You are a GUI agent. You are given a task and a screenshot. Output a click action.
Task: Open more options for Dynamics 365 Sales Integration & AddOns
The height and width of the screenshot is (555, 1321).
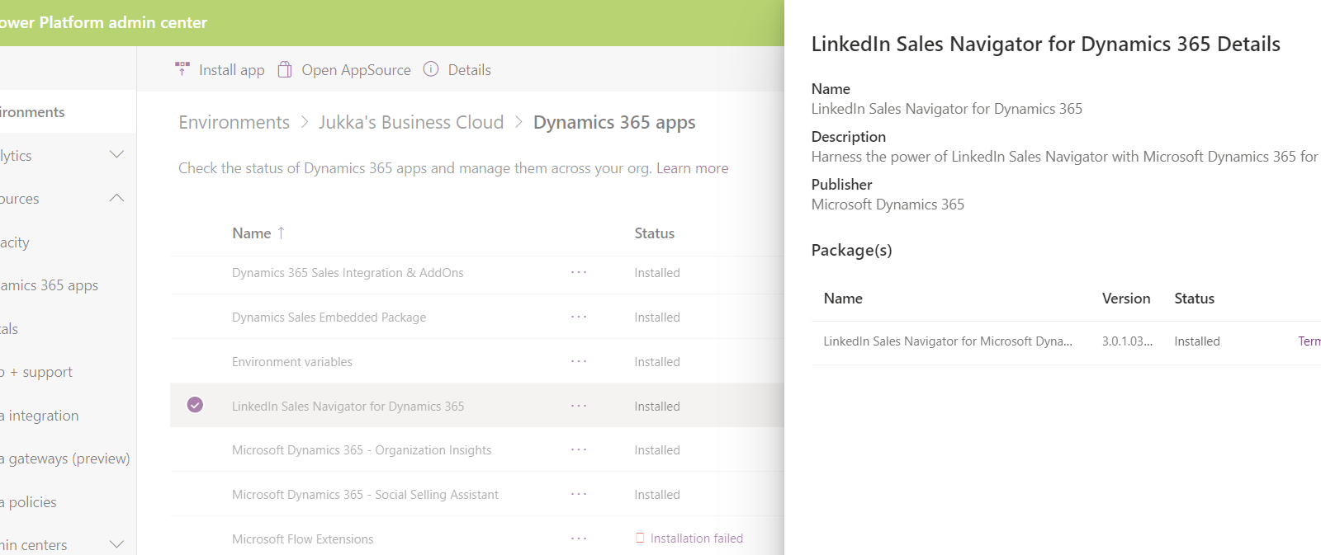(579, 272)
